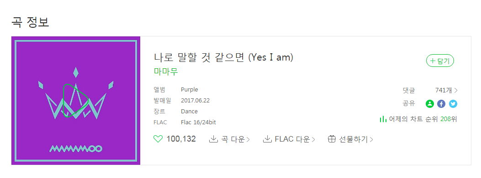This screenshot has height=178, width=481.
Task: Play the song using album cover play icon
Action: 75,100
